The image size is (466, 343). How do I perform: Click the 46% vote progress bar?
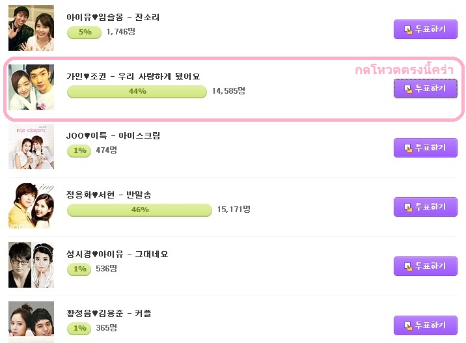(x=140, y=210)
